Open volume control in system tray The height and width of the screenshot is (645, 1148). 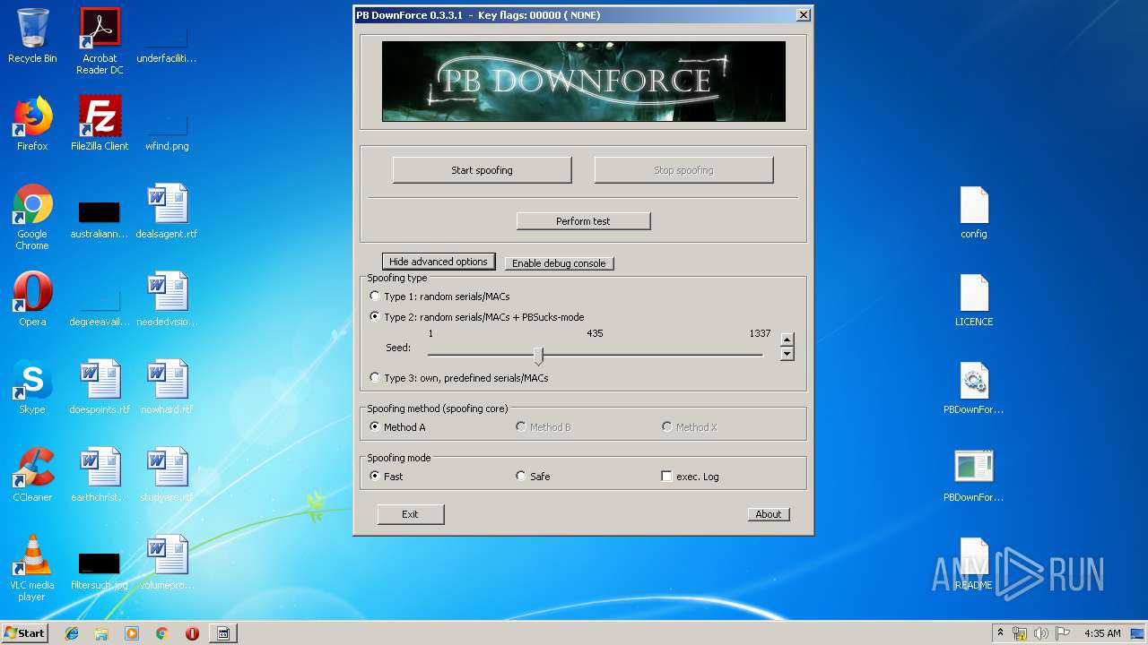tap(1041, 633)
